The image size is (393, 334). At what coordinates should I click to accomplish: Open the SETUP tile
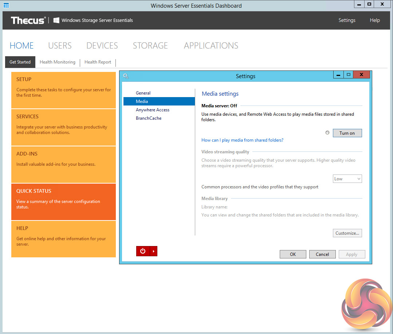[x=63, y=90]
